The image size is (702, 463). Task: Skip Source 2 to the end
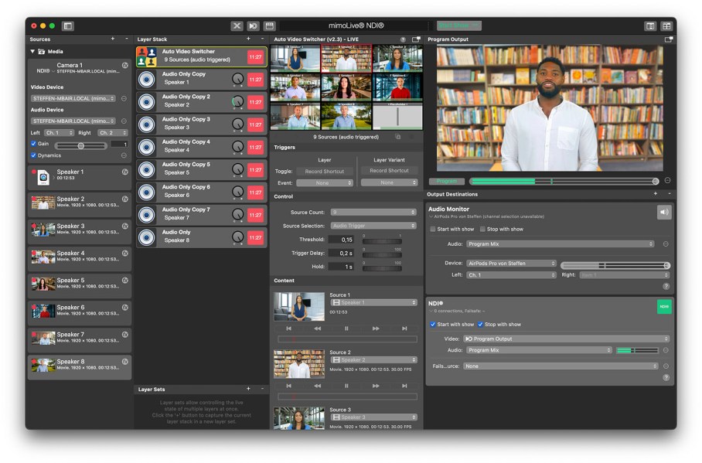(x=404, y=386)
